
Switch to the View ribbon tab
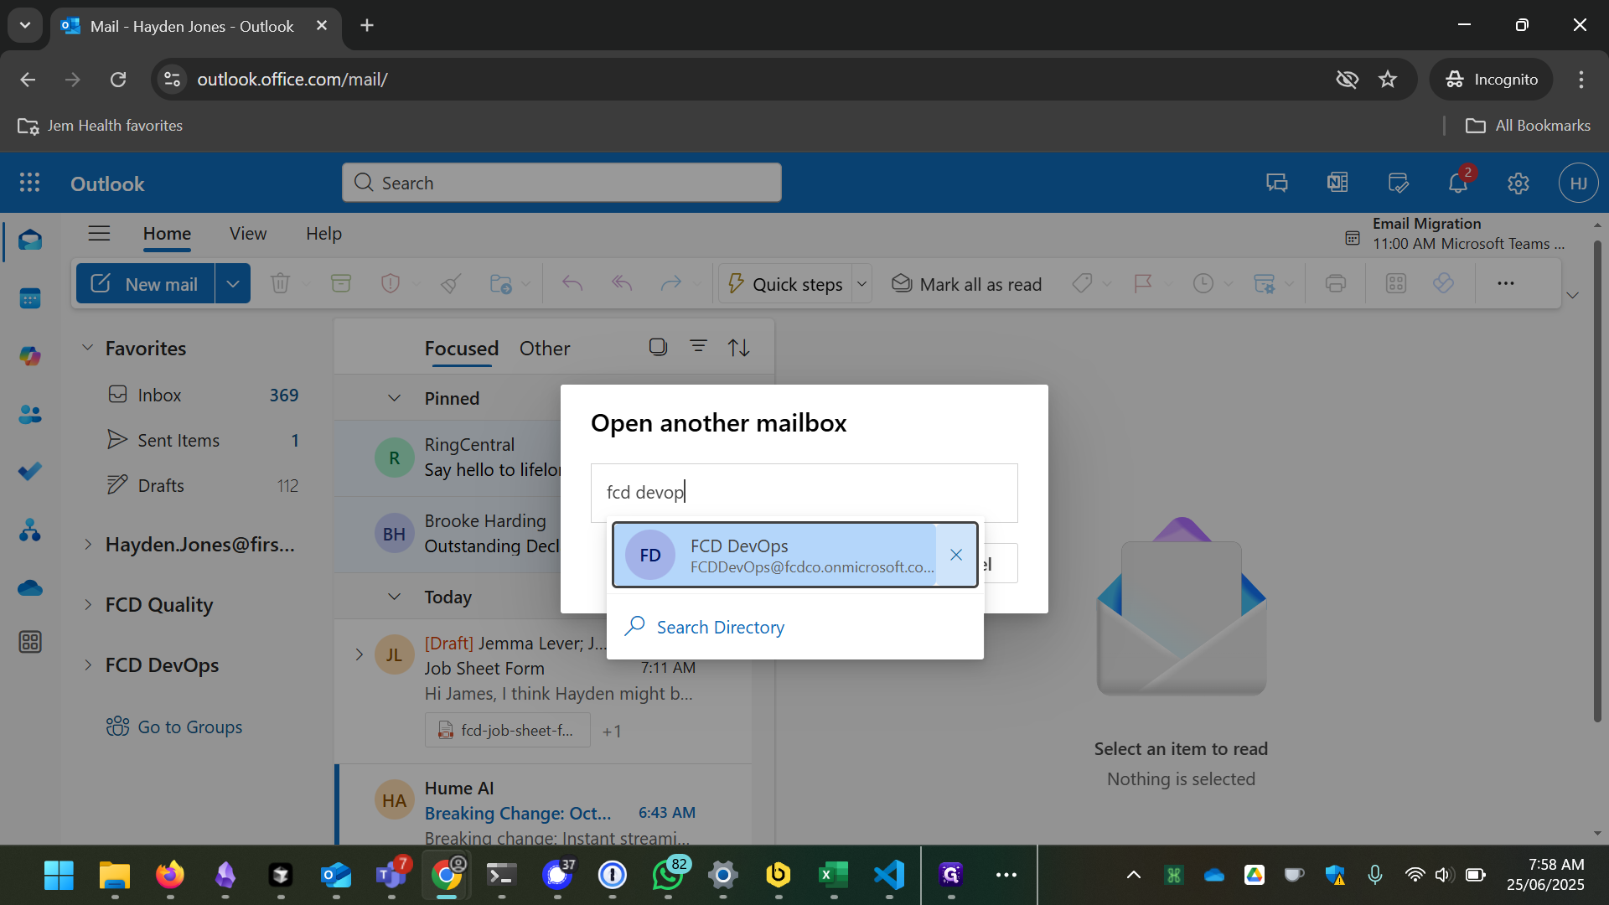point(248,234)
